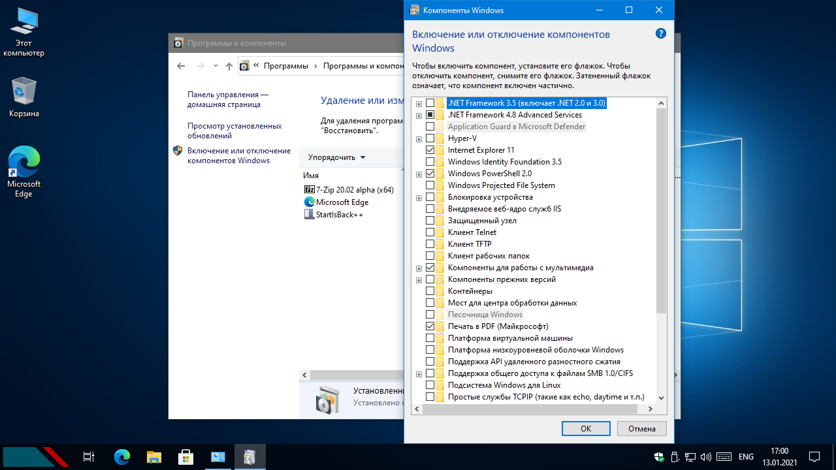The image size is (836, 470).
Task: Click the safely remove hardware tray icon
Action: [675, 457]
